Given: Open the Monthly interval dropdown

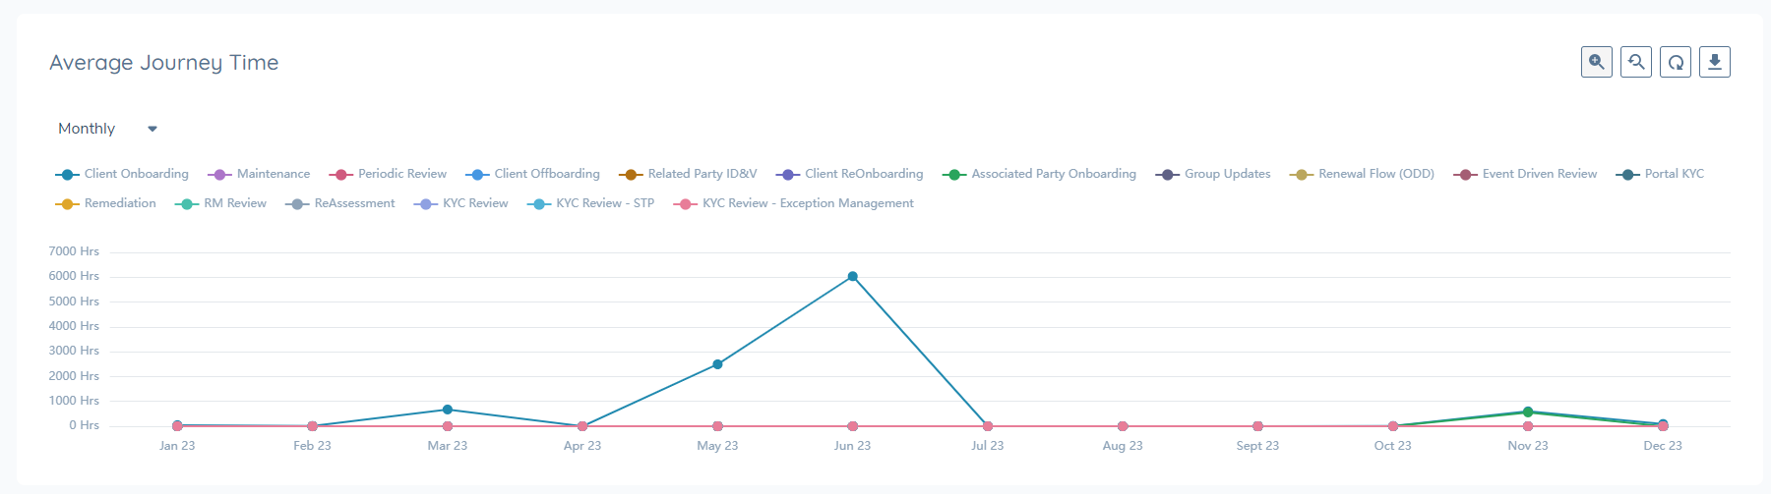Looking at the screenshot, I should 106,129.
